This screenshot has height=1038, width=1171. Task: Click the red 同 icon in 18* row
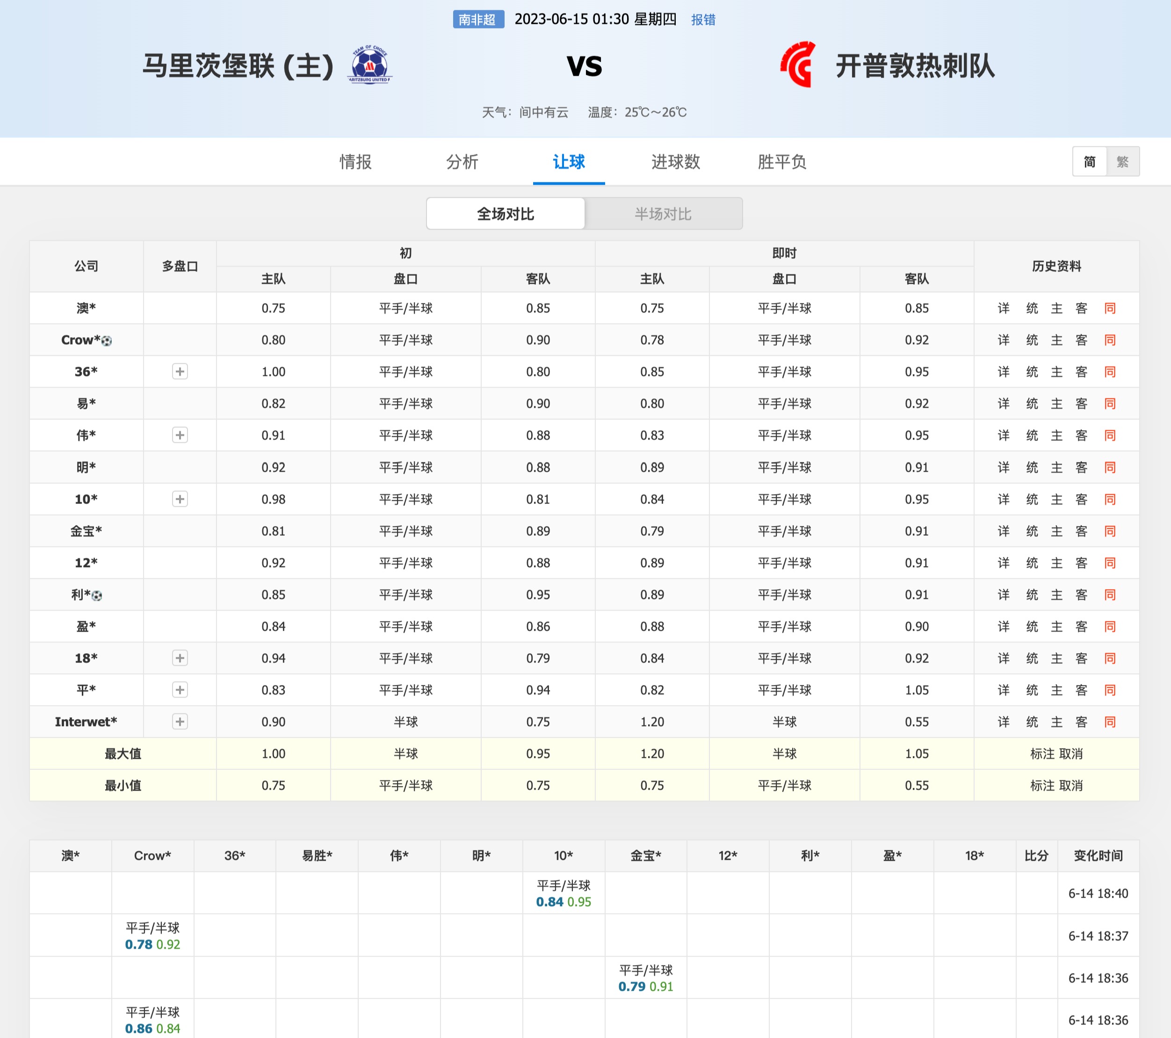pos(1110,658)
